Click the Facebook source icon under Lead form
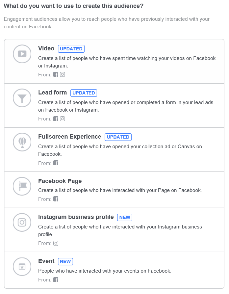The width and height of the screenshot is (229, 294). 56,119
